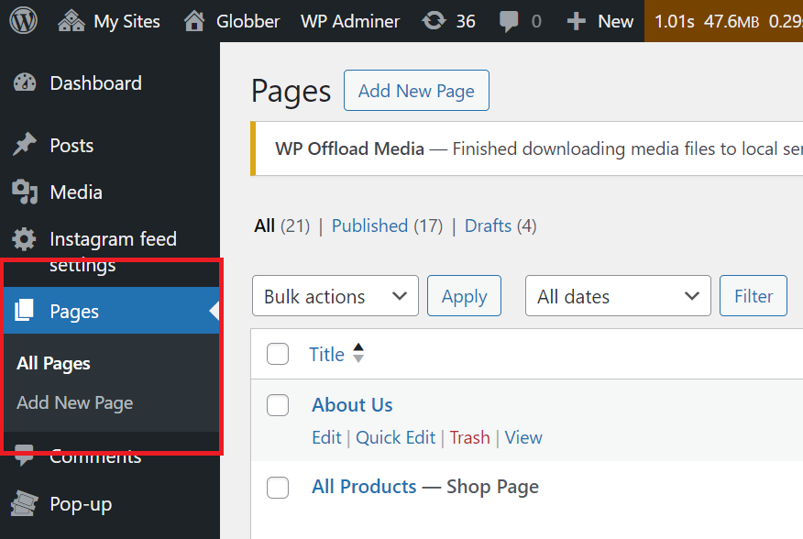Check the About Us row checkbox

point(278,405)
